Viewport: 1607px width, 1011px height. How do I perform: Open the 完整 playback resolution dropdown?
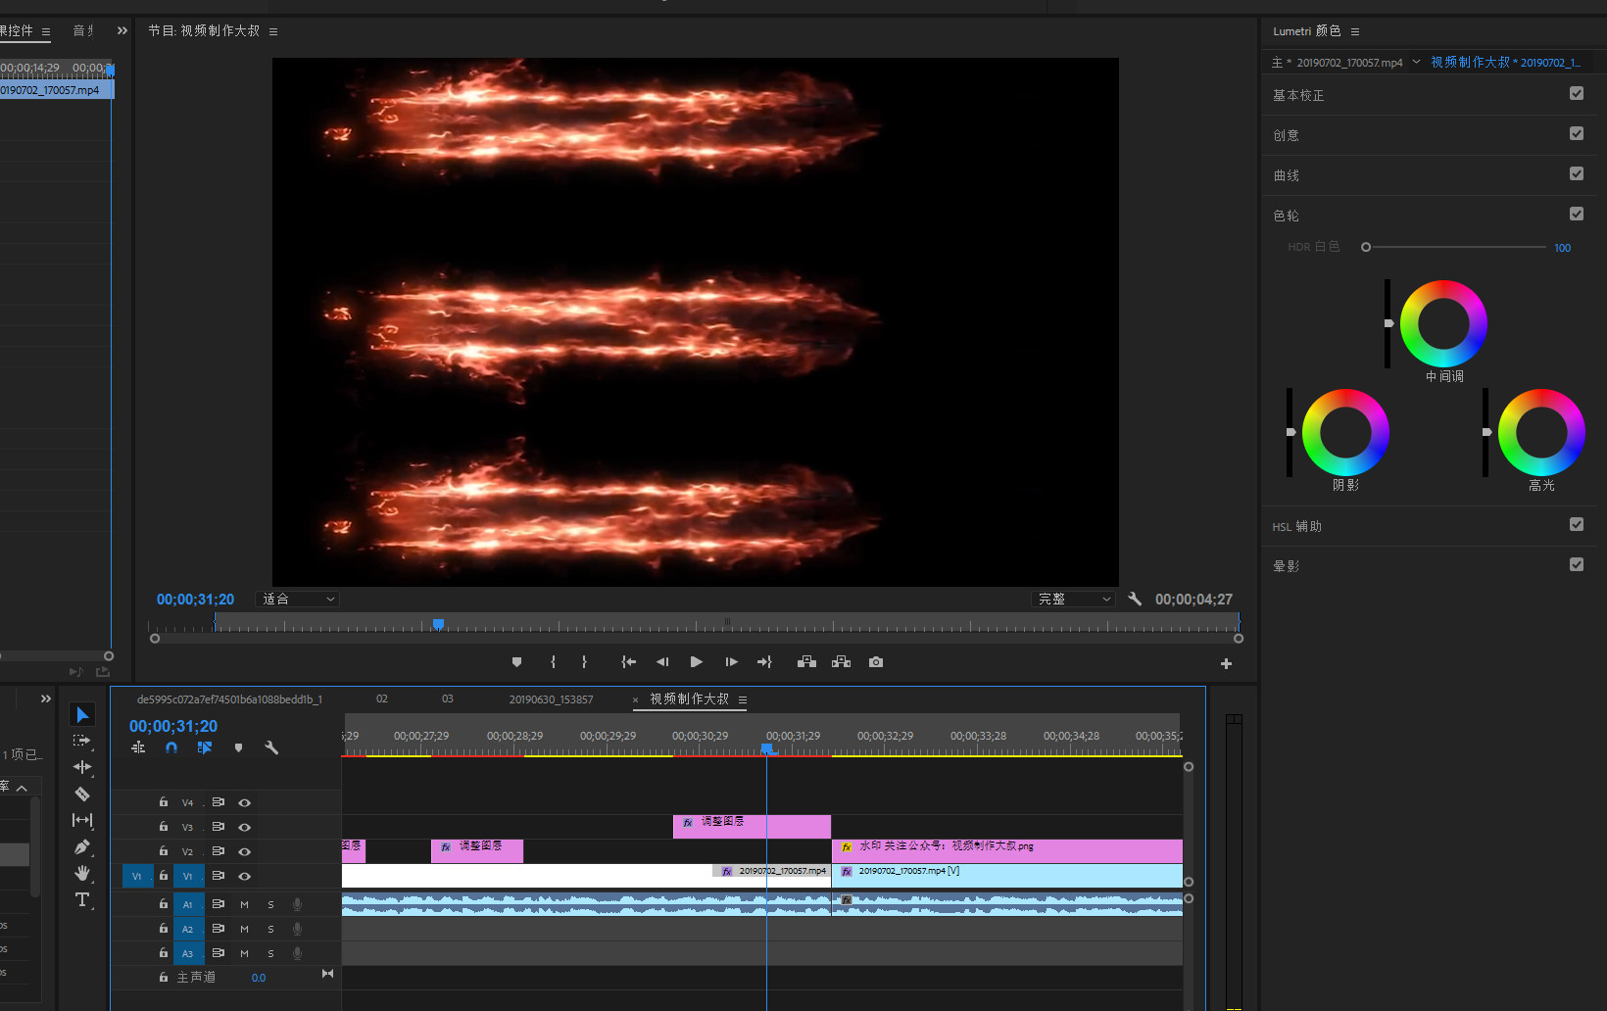[1074, 599]
